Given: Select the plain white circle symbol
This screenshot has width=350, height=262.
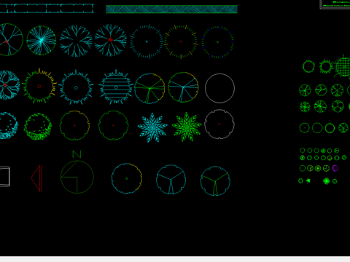Looking at the screenshot, I should (219, 88).
